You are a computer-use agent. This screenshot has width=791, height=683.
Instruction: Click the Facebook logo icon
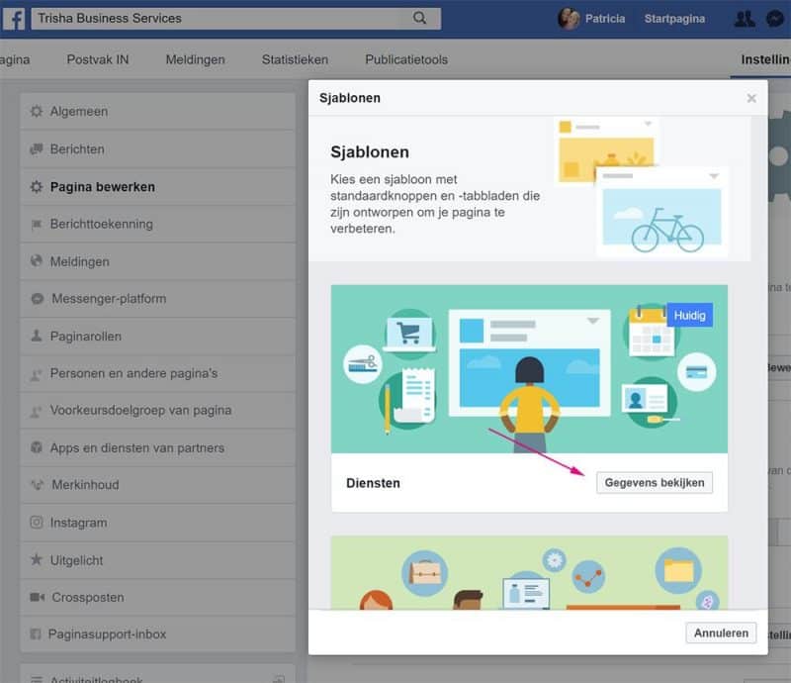(x=14, y=19)
